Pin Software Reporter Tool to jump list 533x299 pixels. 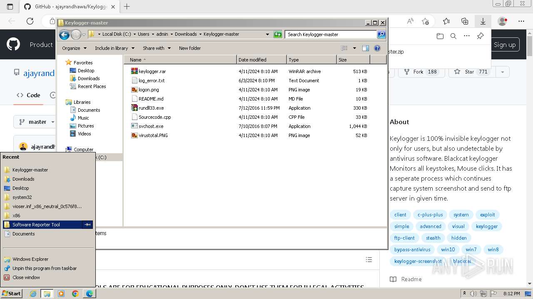87,225
